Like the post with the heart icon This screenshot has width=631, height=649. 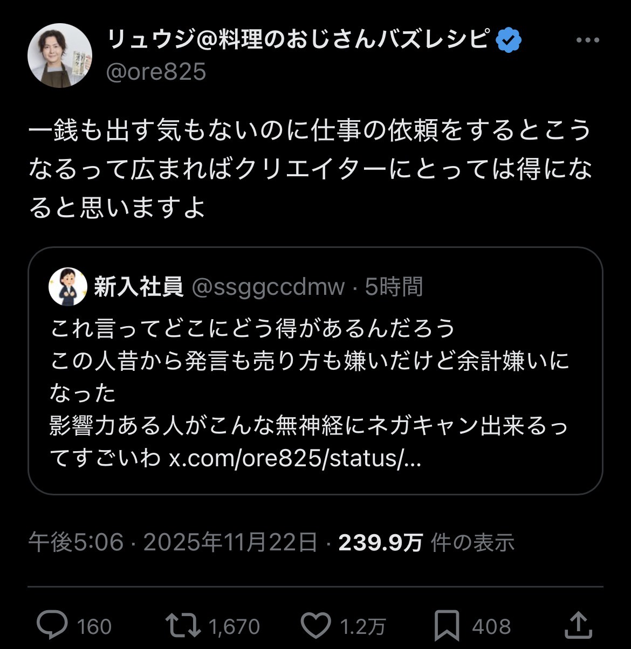(315, 625)
